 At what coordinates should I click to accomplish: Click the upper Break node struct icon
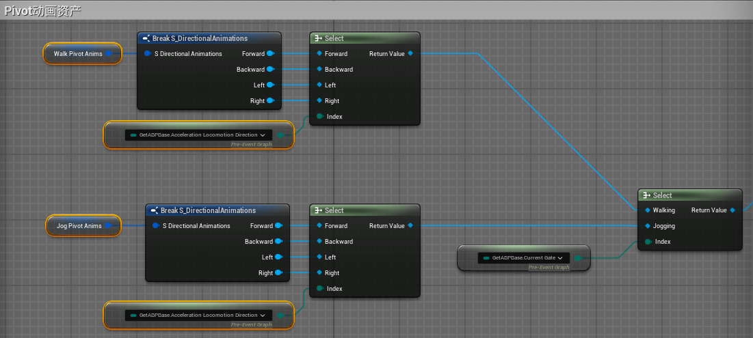(x=146, y=38)
